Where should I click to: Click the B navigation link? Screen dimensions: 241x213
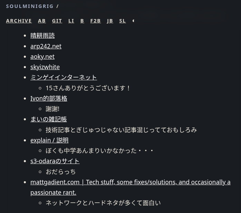point(82,21)
